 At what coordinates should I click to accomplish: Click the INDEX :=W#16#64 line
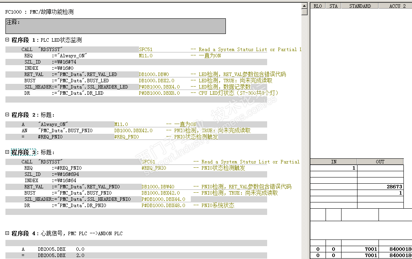(x=50, y=181)
